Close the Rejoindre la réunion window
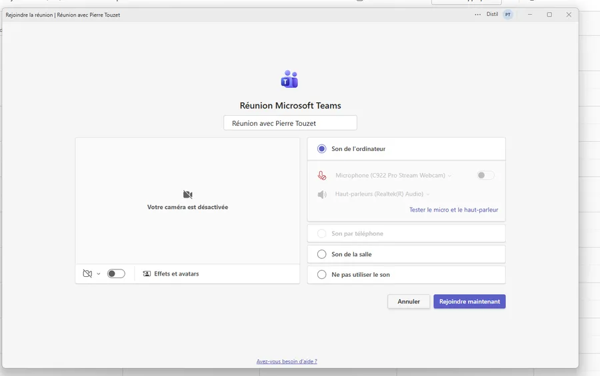 (x=569, y=15)
